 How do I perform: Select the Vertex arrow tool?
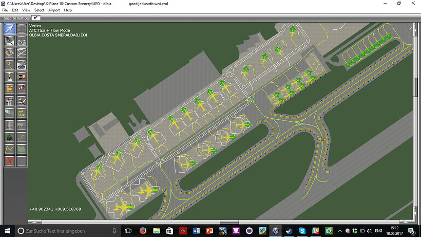tap(9, 29)
